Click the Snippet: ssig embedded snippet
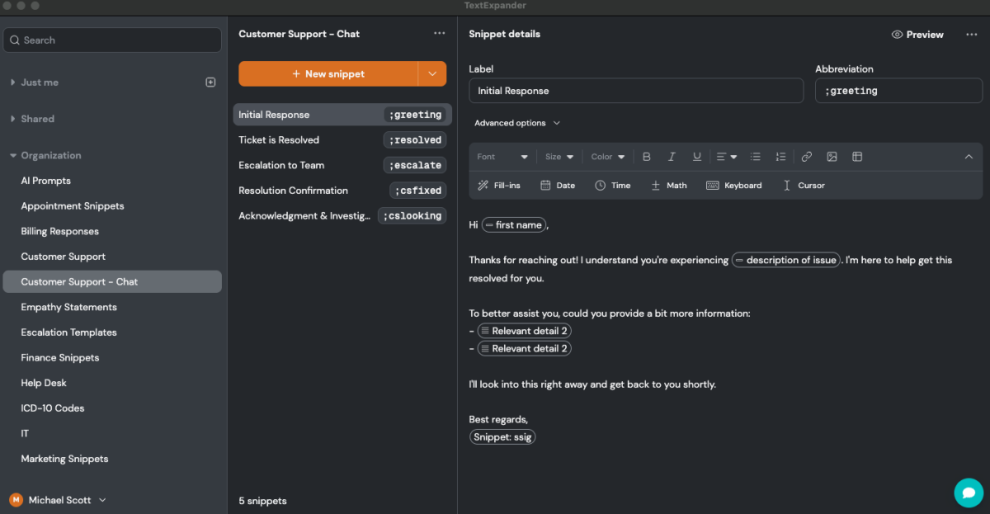This screenshot has height=514, width=990. click(x=502, y=437)
